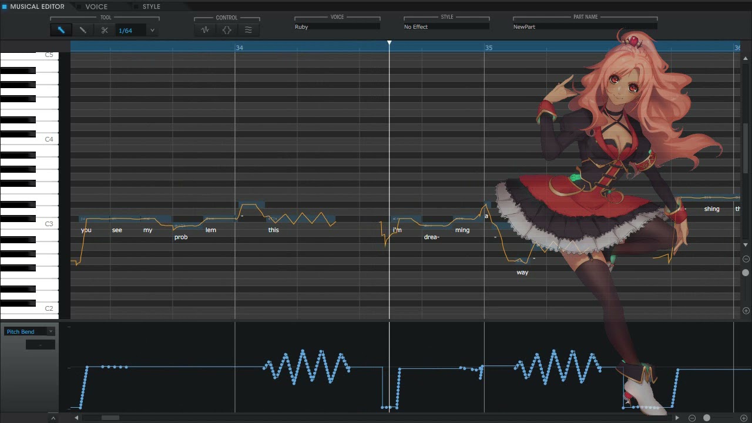This screenshot has width=752, height=423.
Task: Click the horizontal scrollbar left arrow
Action: (76, 418)
